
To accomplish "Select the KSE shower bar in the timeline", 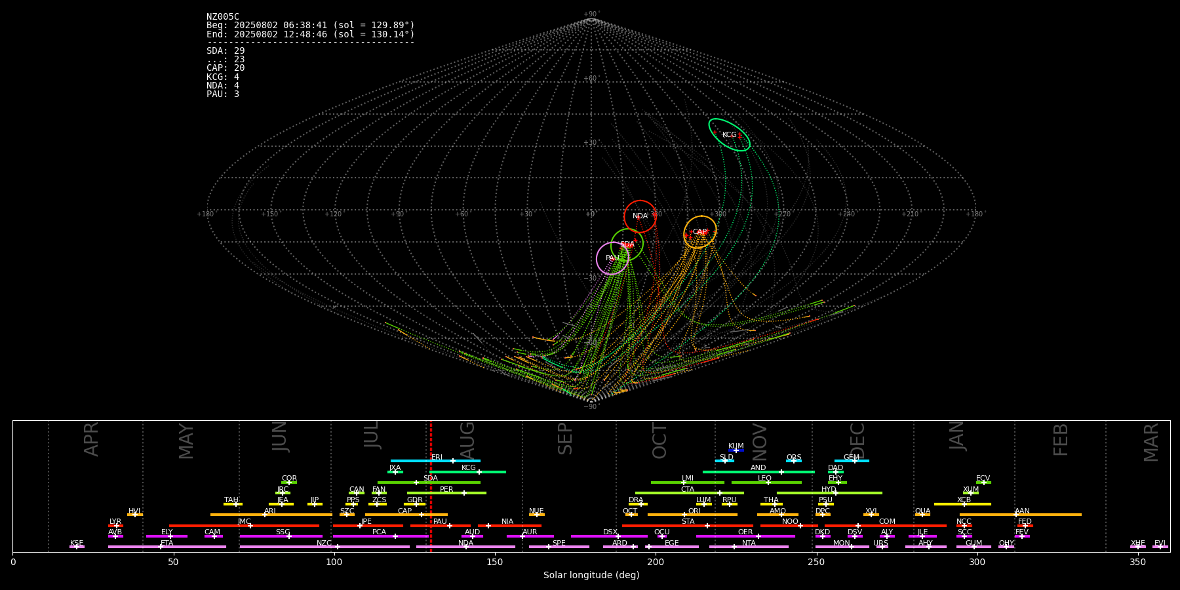I will 77,547.
